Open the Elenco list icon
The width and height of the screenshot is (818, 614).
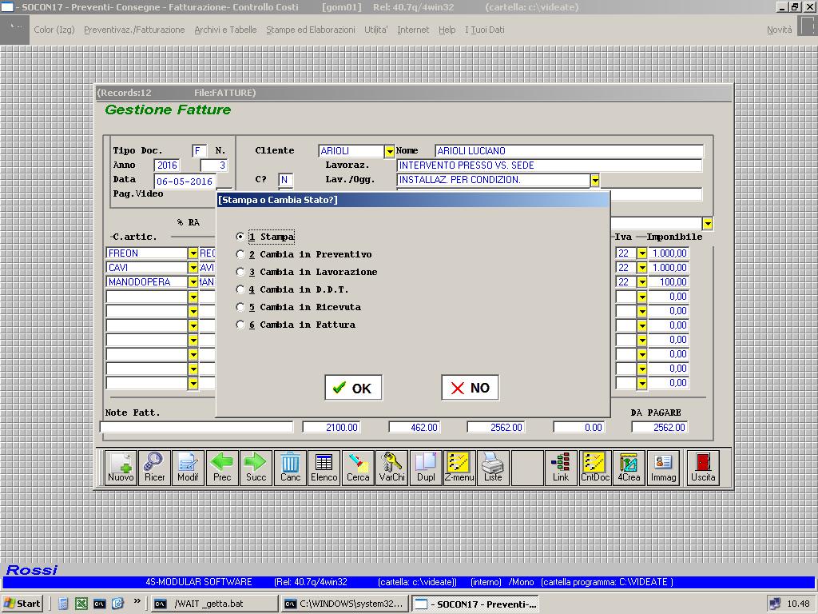click(x=324, y=467)
